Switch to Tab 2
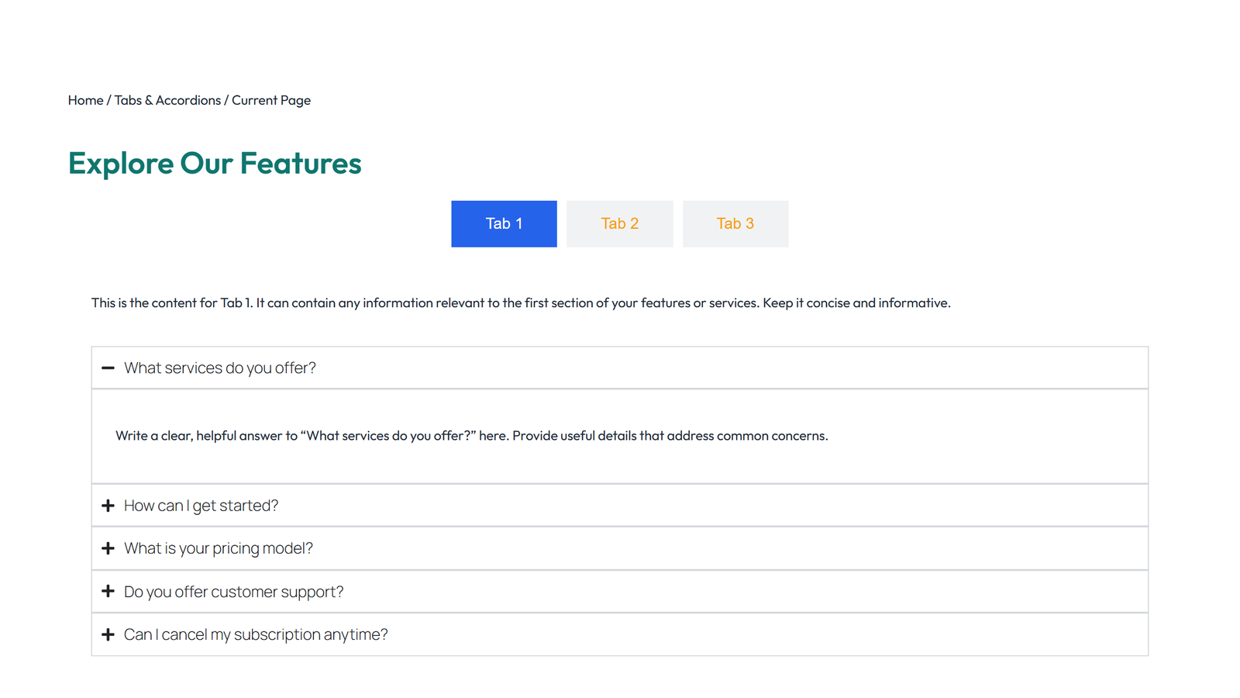This screenshot has width=1240, height=698. coord(619,224)
